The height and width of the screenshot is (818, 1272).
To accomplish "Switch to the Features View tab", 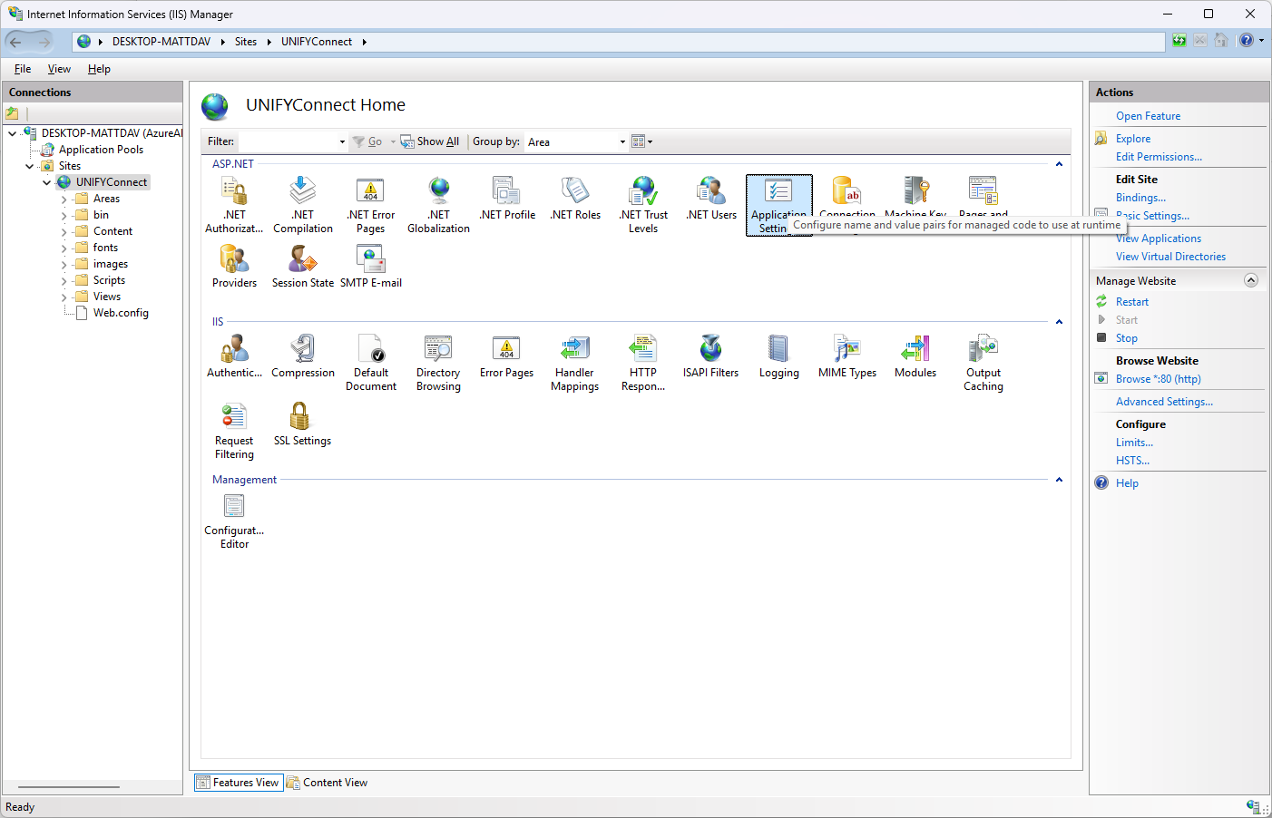I will click(x=238, y=783).
